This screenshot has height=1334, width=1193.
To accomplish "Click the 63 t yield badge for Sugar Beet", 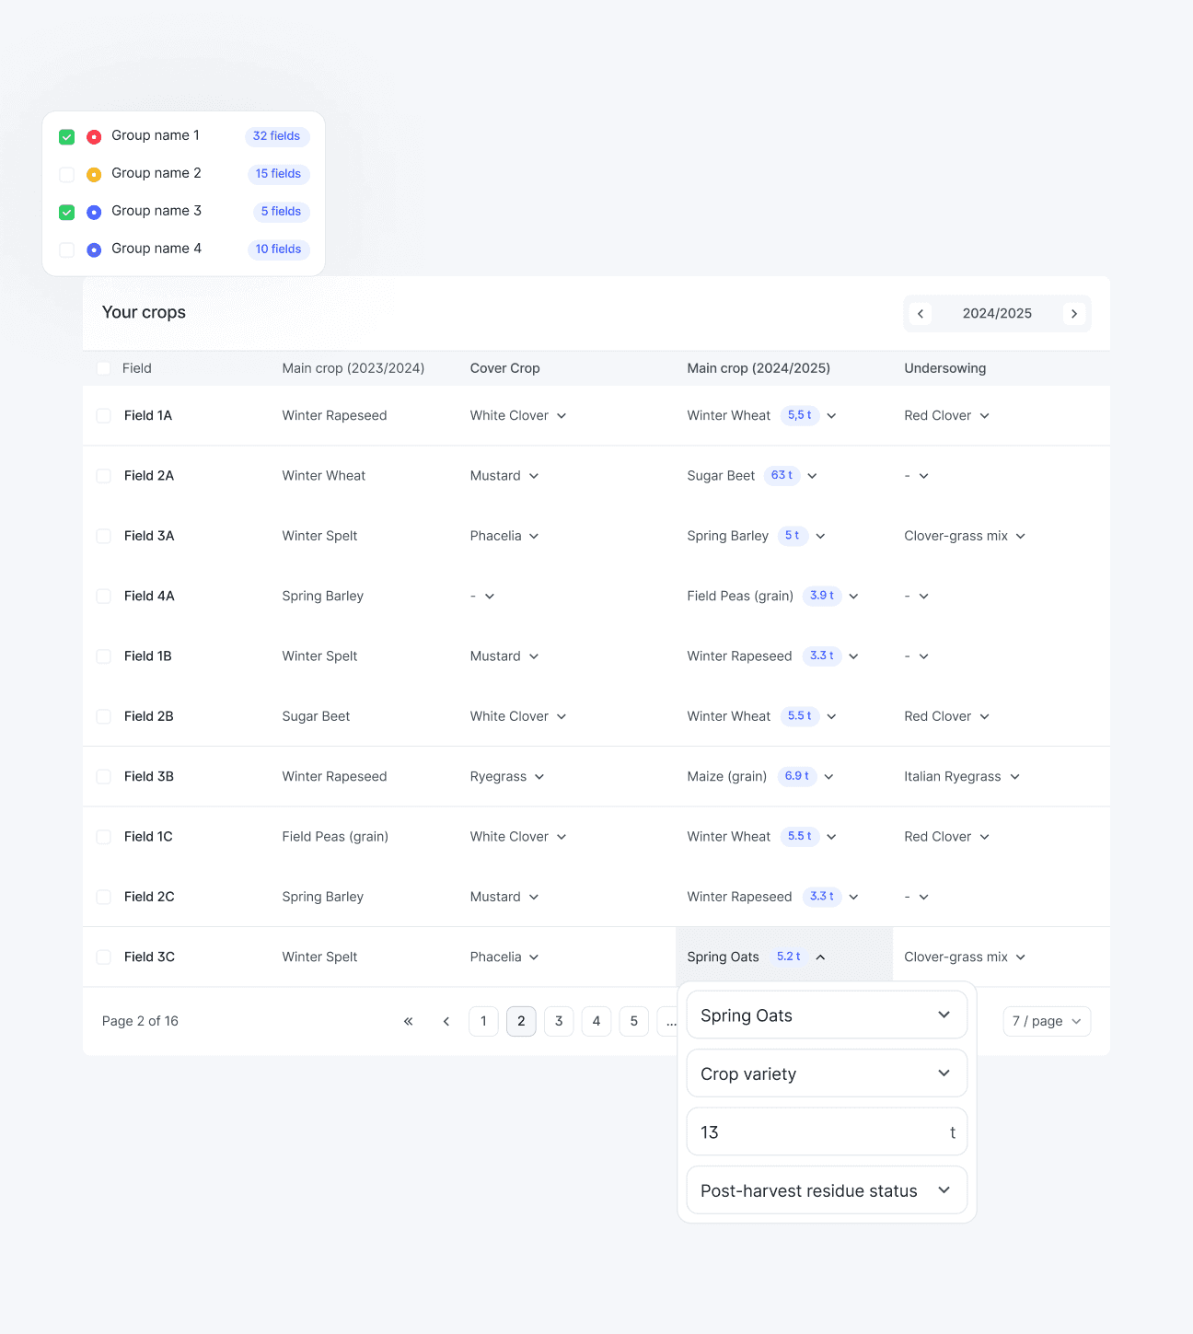I will click(x=782, y=476).
